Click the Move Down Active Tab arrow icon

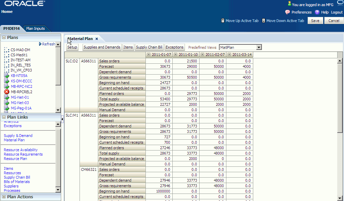(263, 21)
